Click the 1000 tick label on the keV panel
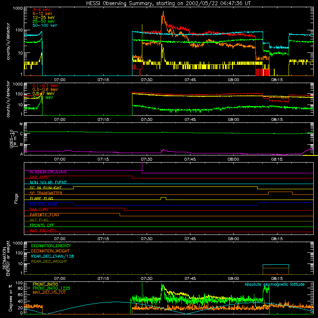This screenshot has height=318, width=318. click(17, 8)
